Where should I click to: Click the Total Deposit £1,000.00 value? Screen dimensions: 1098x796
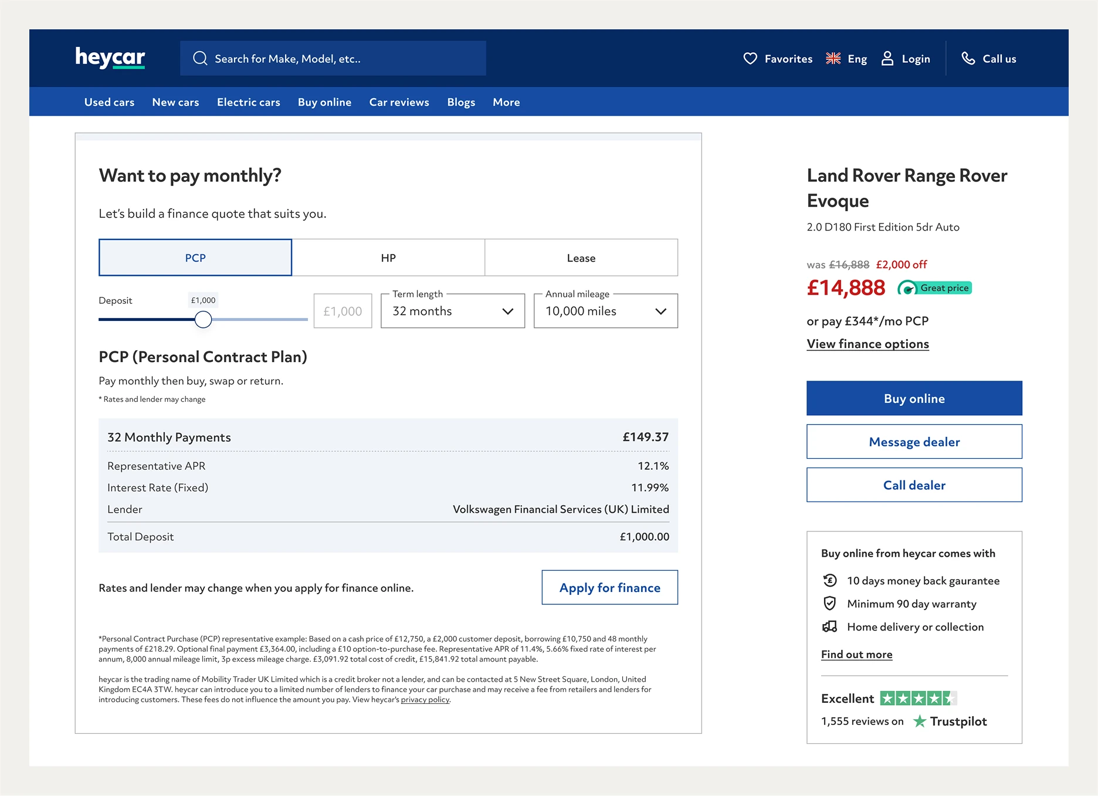644,537
